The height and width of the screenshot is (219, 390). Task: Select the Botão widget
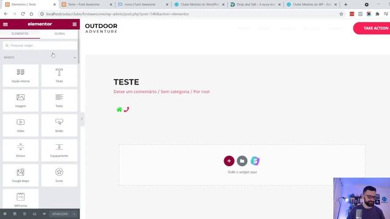[59, 125]
